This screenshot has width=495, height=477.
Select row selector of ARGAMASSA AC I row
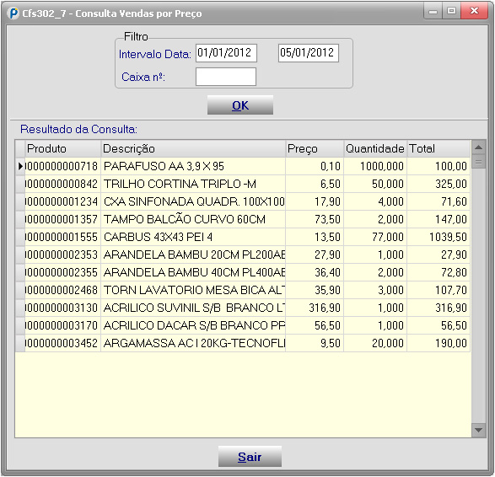[20, 343]
